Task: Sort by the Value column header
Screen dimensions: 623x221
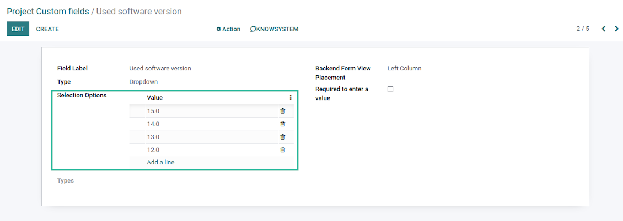Action: click(x=155, y=97)
